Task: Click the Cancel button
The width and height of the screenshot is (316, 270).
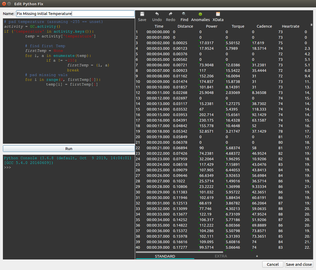Action: point(273,264)
